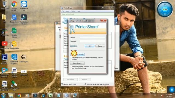The image size is (175, 98).
Task: Launch FastStone Image Viewer shortcut
Action: pos(4,85)
